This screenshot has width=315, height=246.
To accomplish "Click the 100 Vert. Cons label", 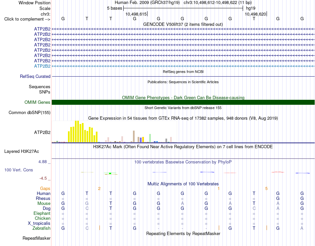I will (19, 170).
